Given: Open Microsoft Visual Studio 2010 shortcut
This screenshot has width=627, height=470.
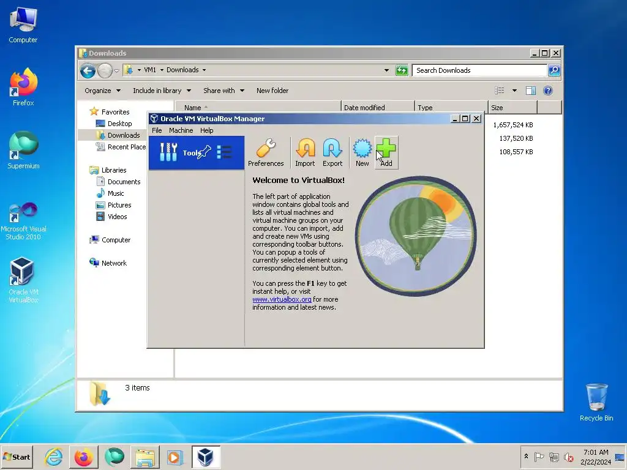Looking at the screenshot, I should pos(23,221).
